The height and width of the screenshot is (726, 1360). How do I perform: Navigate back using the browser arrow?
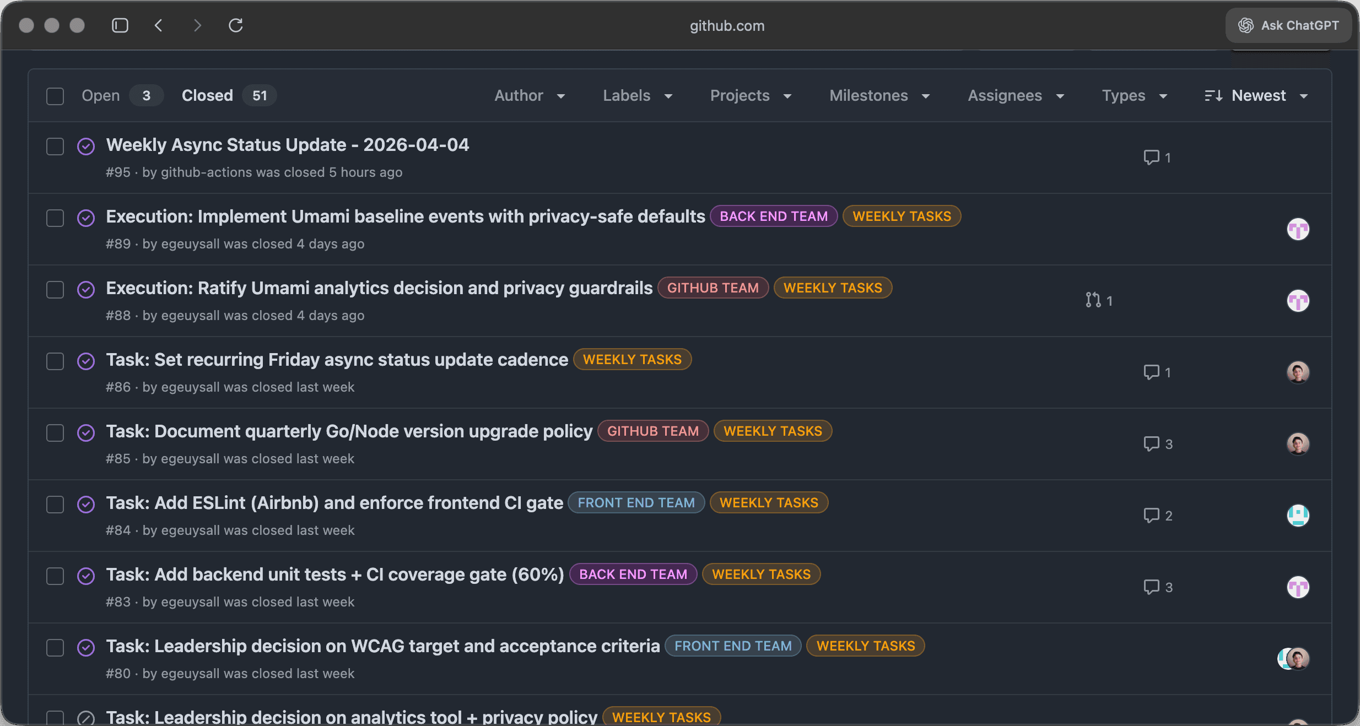159,25
